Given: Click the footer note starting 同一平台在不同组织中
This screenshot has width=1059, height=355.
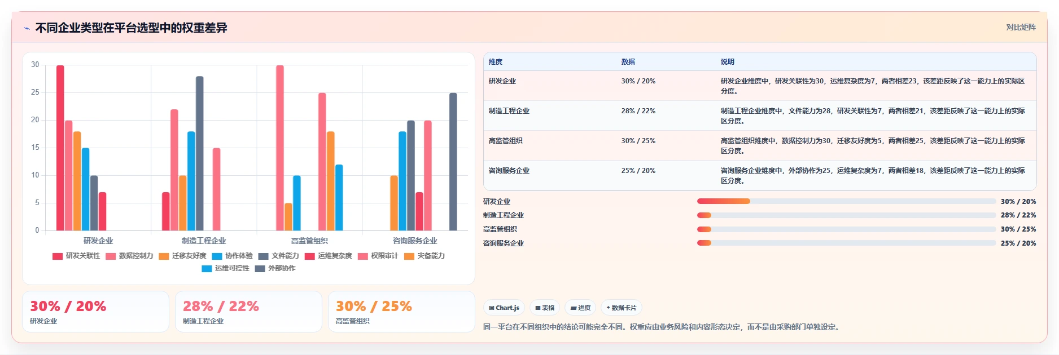Looking at the screenshot, I should 661,327.
